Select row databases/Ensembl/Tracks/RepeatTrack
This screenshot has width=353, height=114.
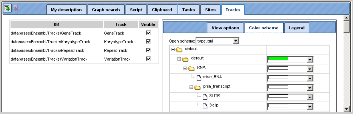click(x=84, y=51)
